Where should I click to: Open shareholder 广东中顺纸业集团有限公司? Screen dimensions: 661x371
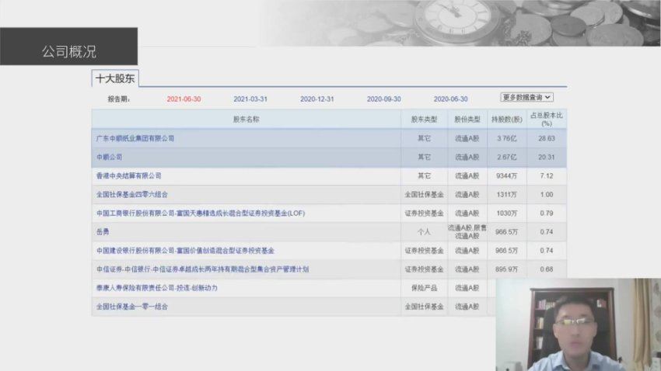[135, 138]
